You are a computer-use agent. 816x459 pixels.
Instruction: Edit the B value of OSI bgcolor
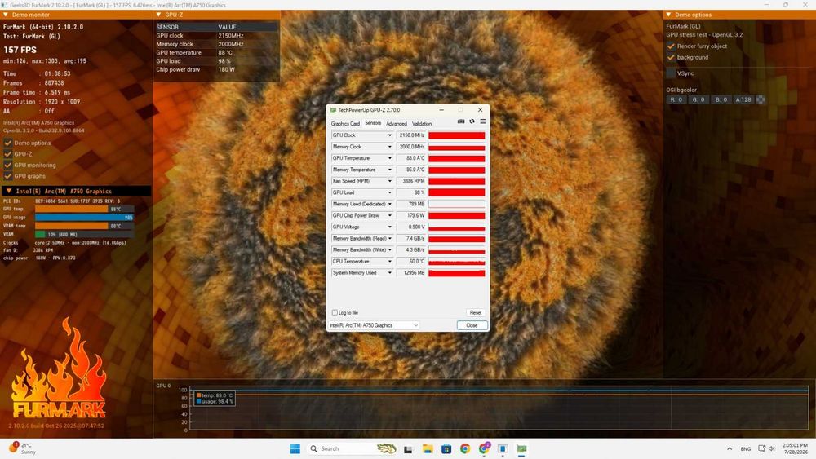click(x=721, y=99)
